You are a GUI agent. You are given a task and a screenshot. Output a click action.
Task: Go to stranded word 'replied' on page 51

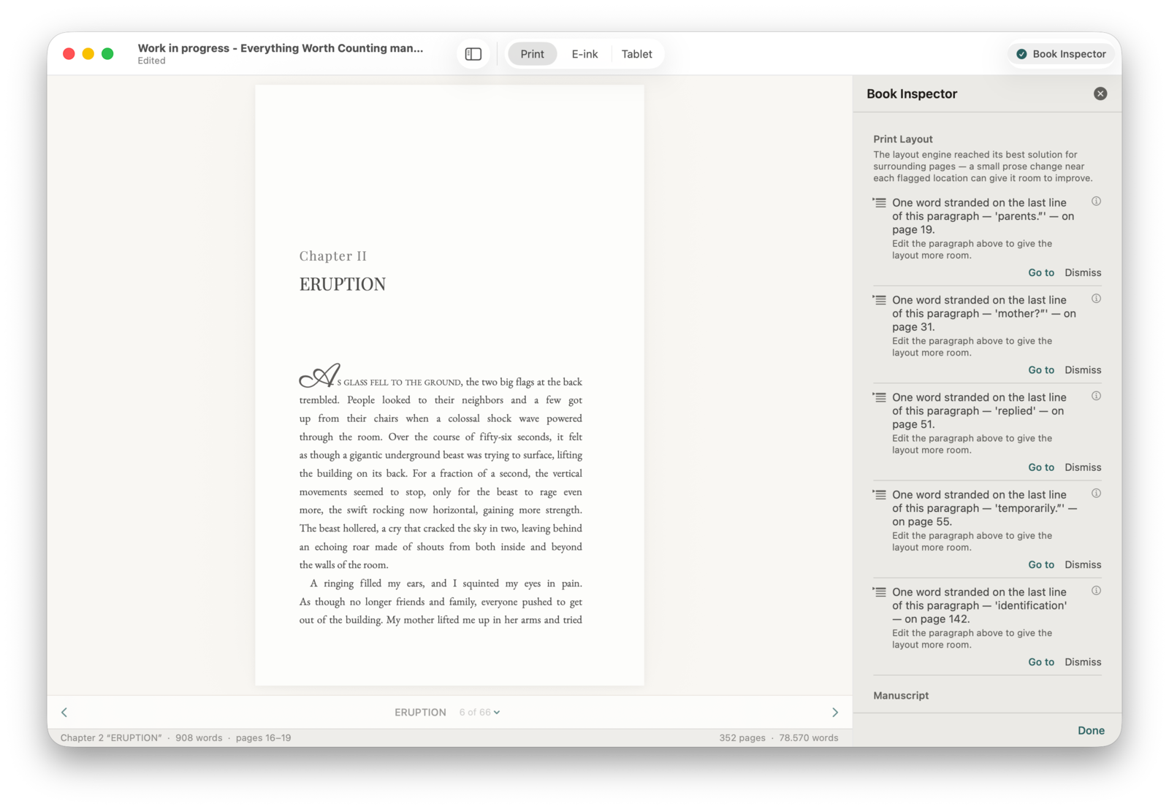(1041, 467)
